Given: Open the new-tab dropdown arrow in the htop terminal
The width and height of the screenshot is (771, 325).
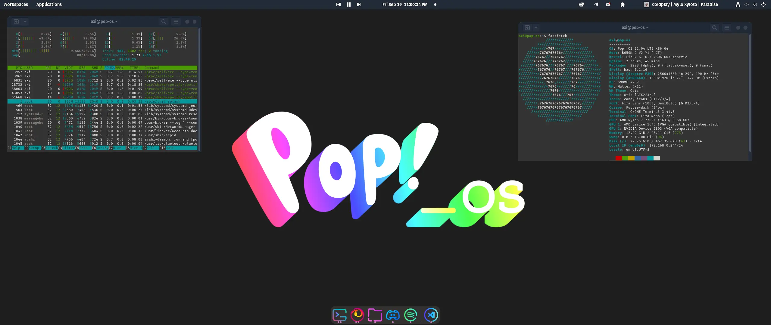Looking at the screenshot, I should pyautogui.click(x=25, y=21).
